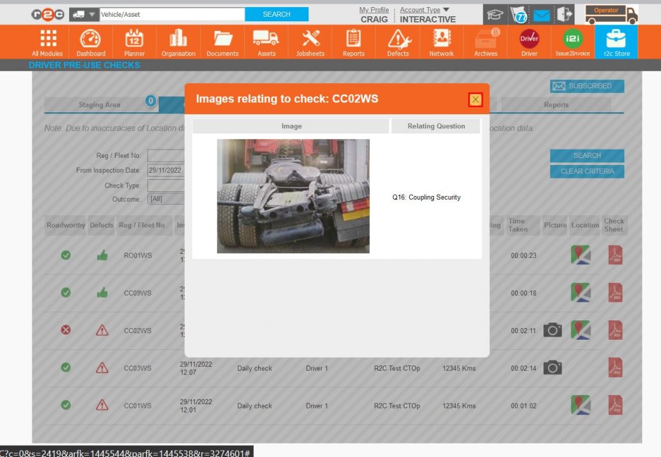This screenshot has width=661, height=457.
Task: Open the Assets module
Action: coord(266,42)
